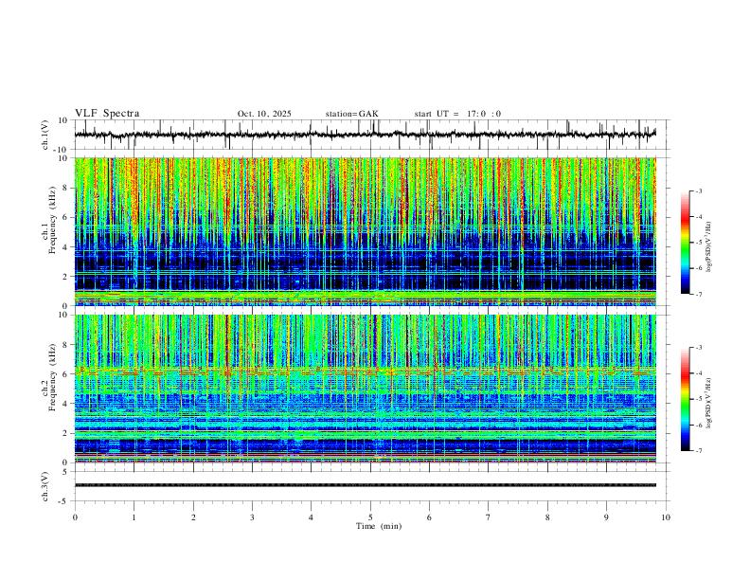Click the "-10" tick on ch.1(V) axis
The width and height of the screenshot is (750, 580).
pos(62,150)
